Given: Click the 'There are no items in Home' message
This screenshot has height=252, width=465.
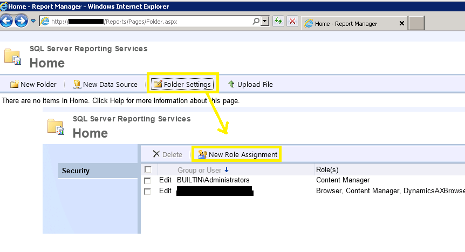Looking at the screenshot, I should [120, 100].
